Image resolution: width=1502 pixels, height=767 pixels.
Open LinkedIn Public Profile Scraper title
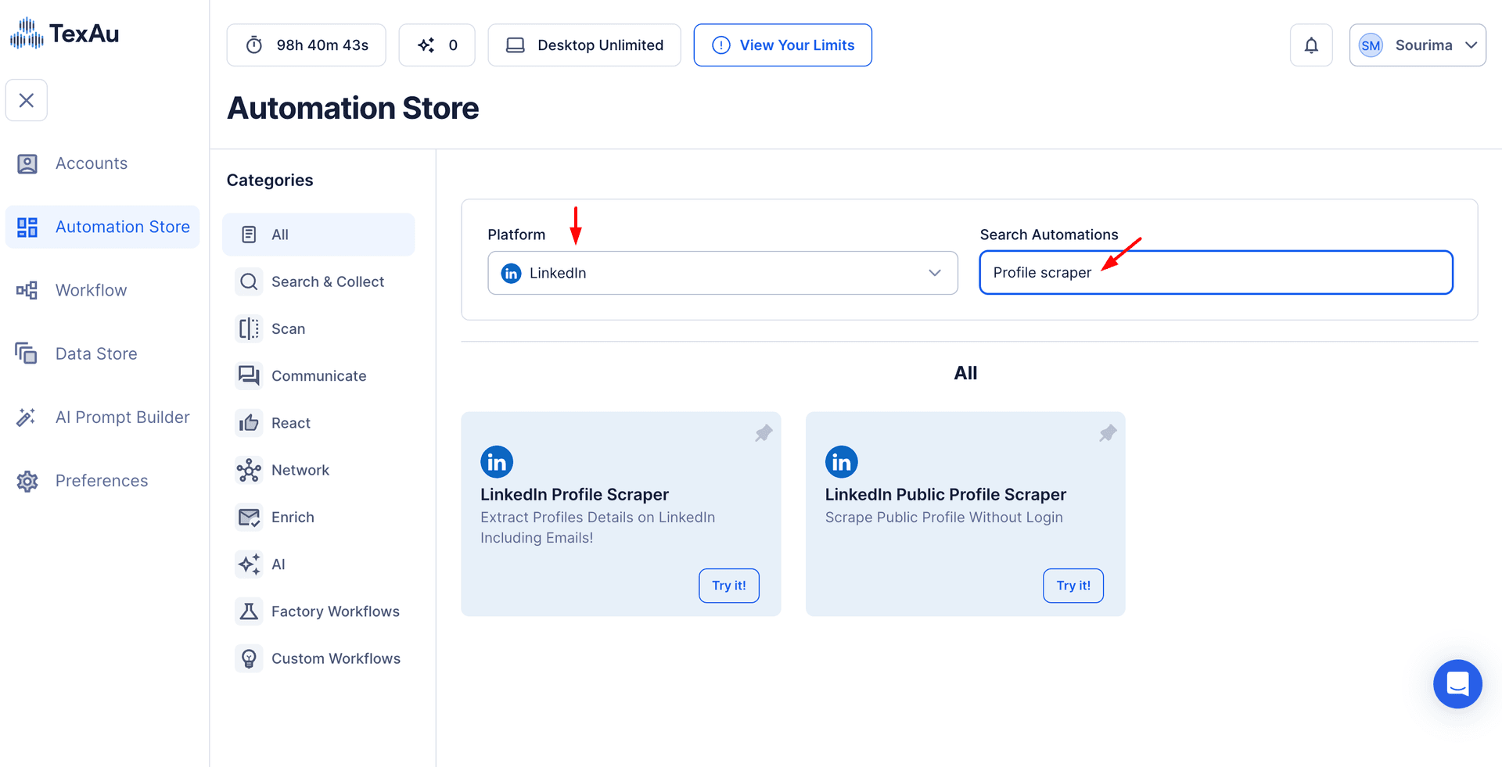(945, 494)
